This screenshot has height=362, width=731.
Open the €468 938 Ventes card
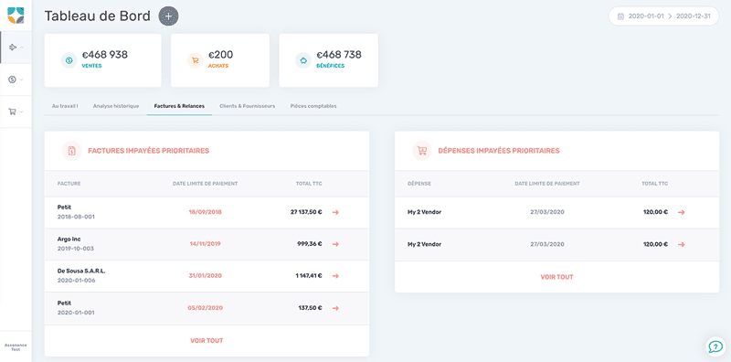(102, 60)
